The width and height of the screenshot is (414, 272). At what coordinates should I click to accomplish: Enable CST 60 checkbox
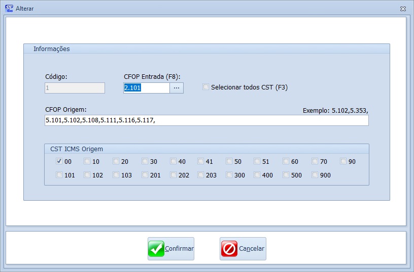[x=286, y=161]
